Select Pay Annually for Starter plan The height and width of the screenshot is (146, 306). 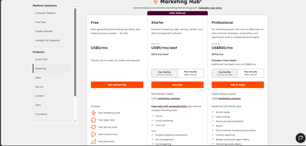point(190,73)
